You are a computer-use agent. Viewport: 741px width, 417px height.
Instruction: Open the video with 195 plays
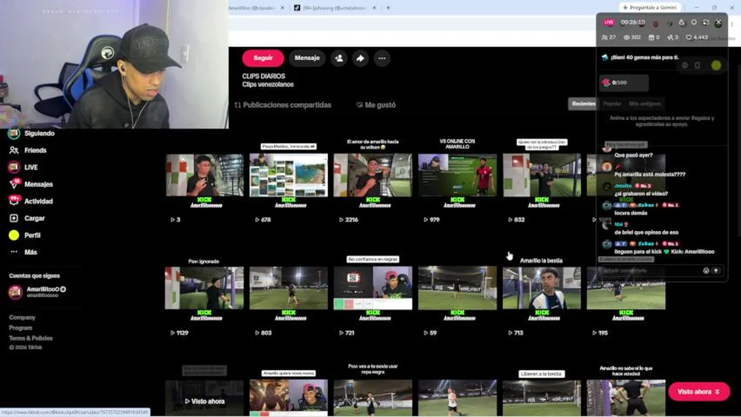pos(626,288)
